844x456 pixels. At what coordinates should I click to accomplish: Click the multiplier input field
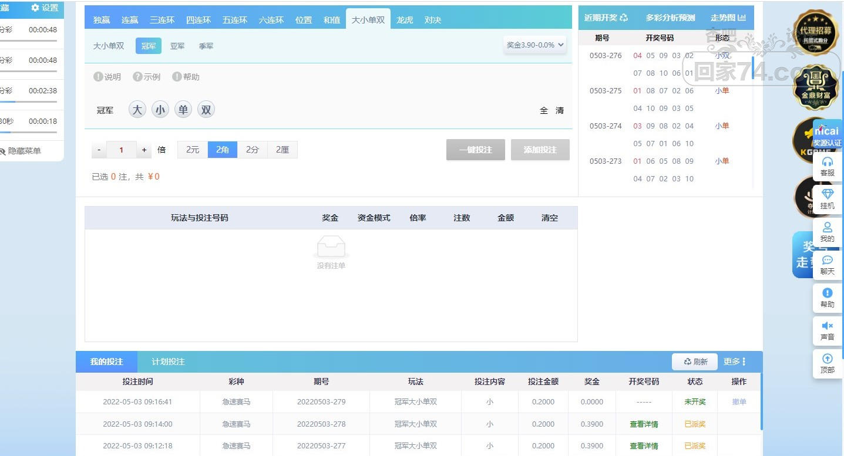(x=122, y=150)
